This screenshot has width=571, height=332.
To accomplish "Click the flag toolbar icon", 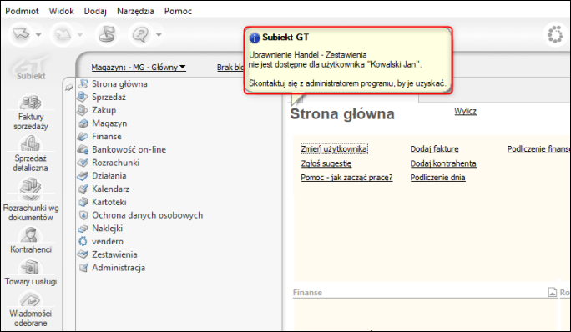I will tap(107, 34).
